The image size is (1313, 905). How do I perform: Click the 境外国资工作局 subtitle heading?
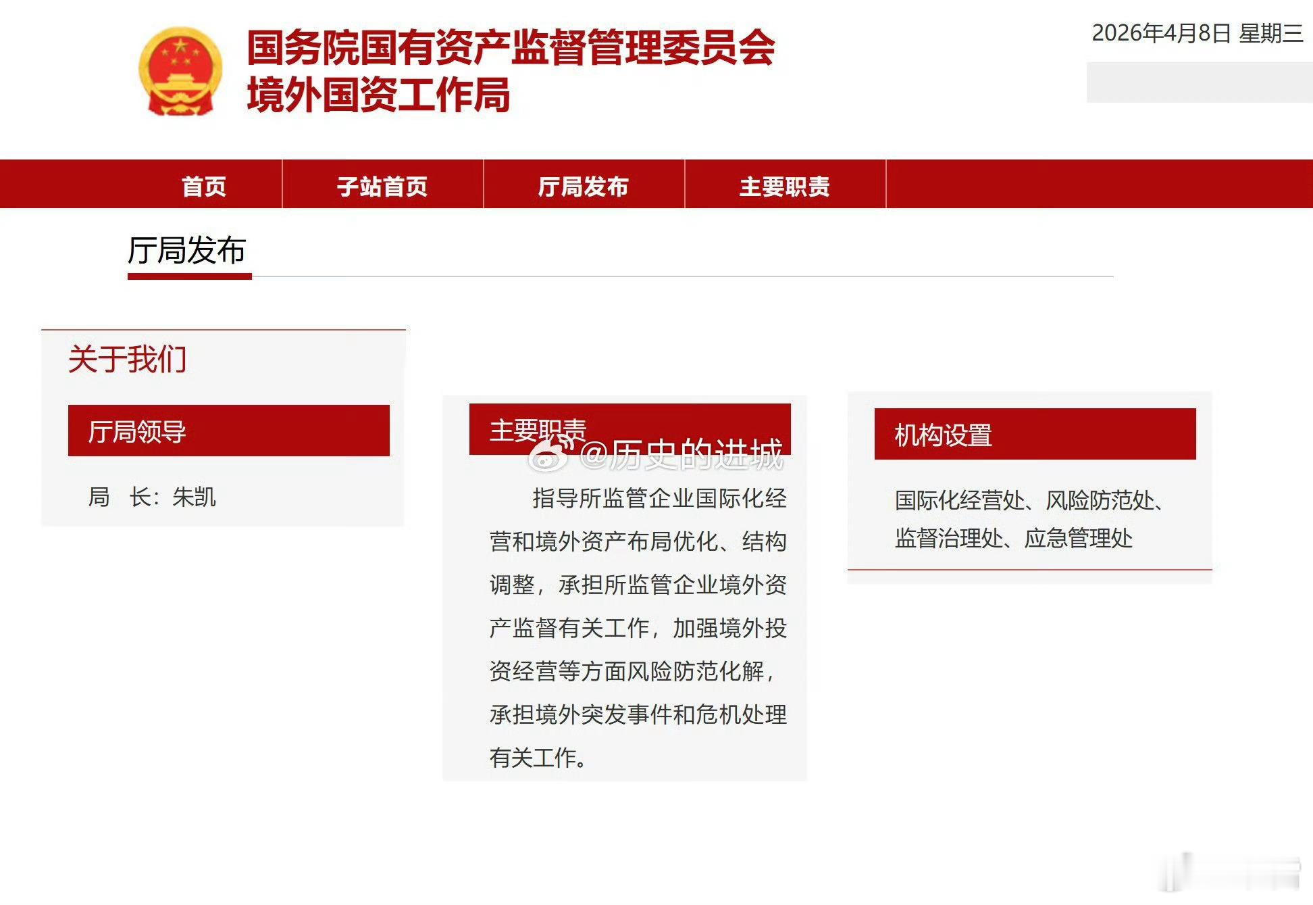[x=378, y=95]
